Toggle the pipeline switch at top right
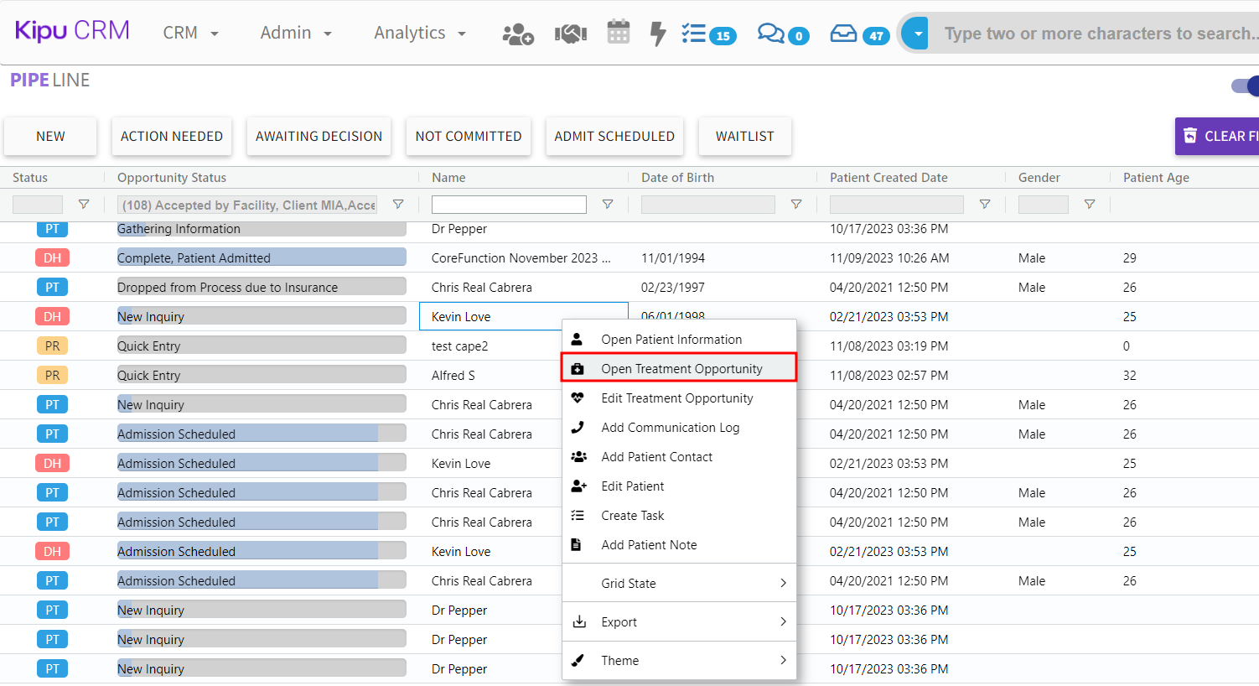 [1245, 86]
